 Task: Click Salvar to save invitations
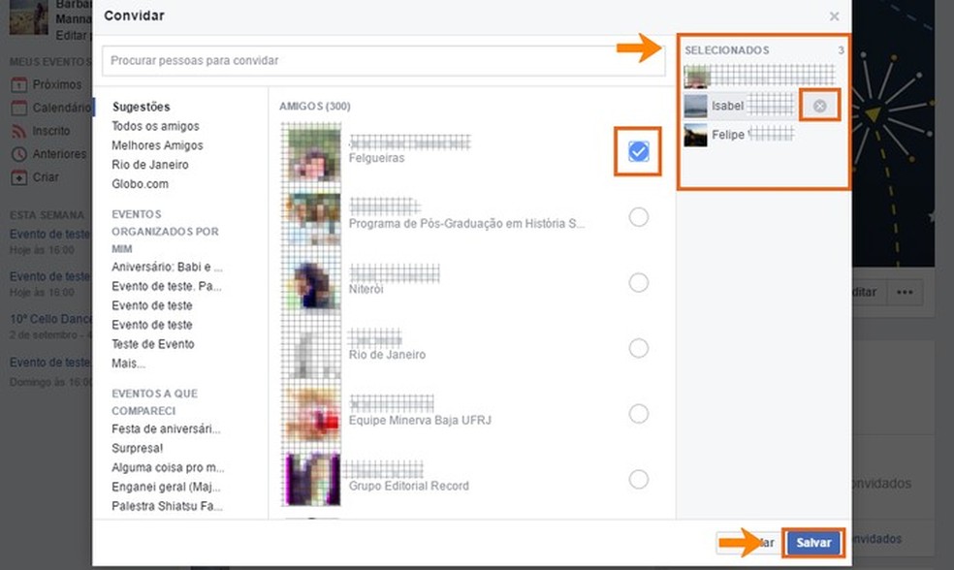[x=813, y=543]
